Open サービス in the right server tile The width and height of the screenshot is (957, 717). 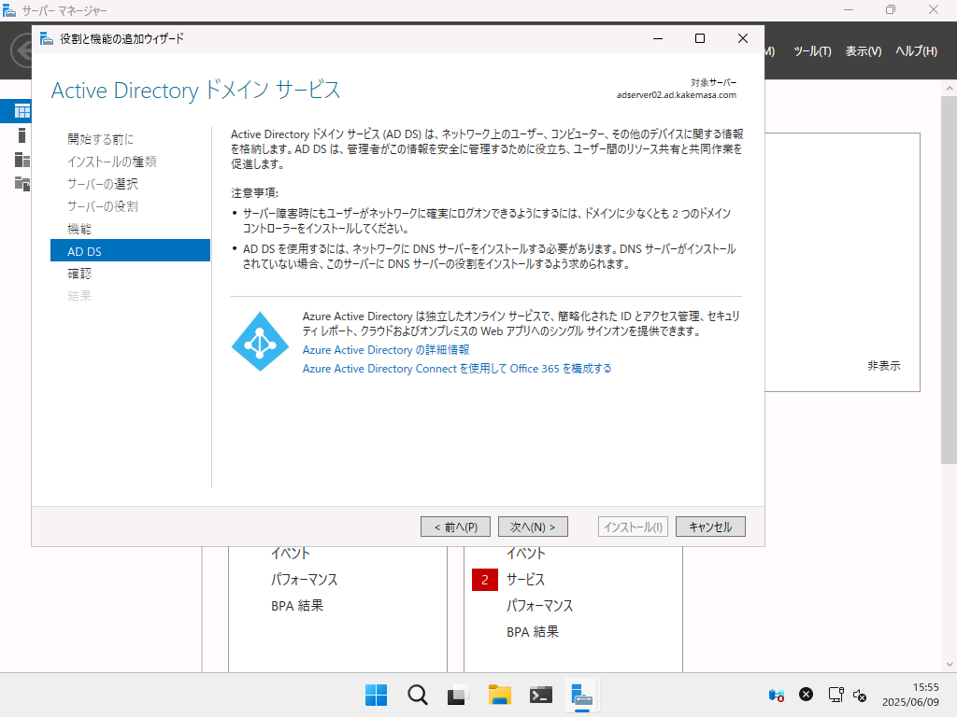[x=525, y=580]
